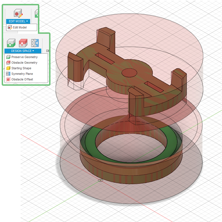Select the Obstacle Geometry toolbar icon

click(x=23, y=43)
